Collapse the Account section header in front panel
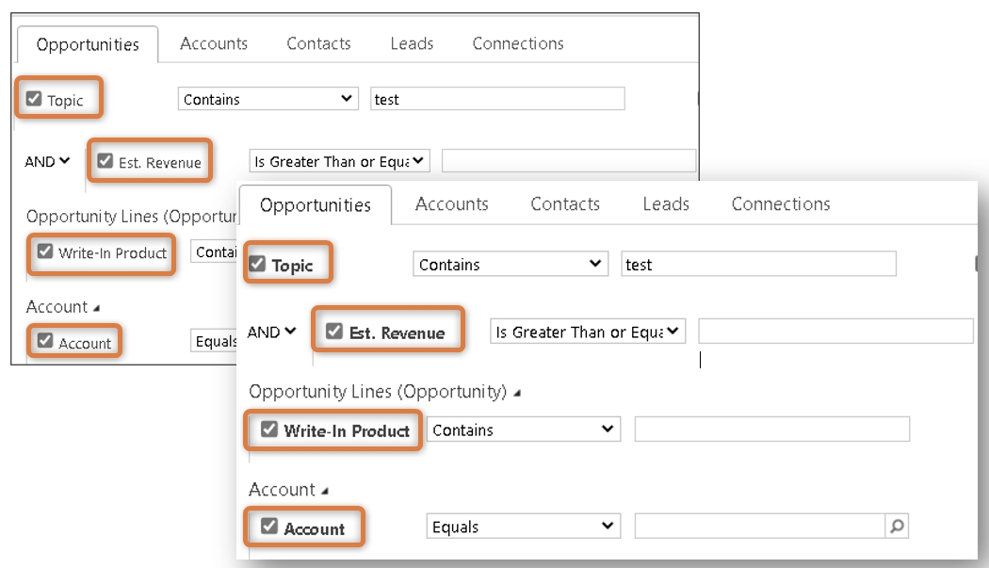Viewport: 989px width, 568px height. 325,491
